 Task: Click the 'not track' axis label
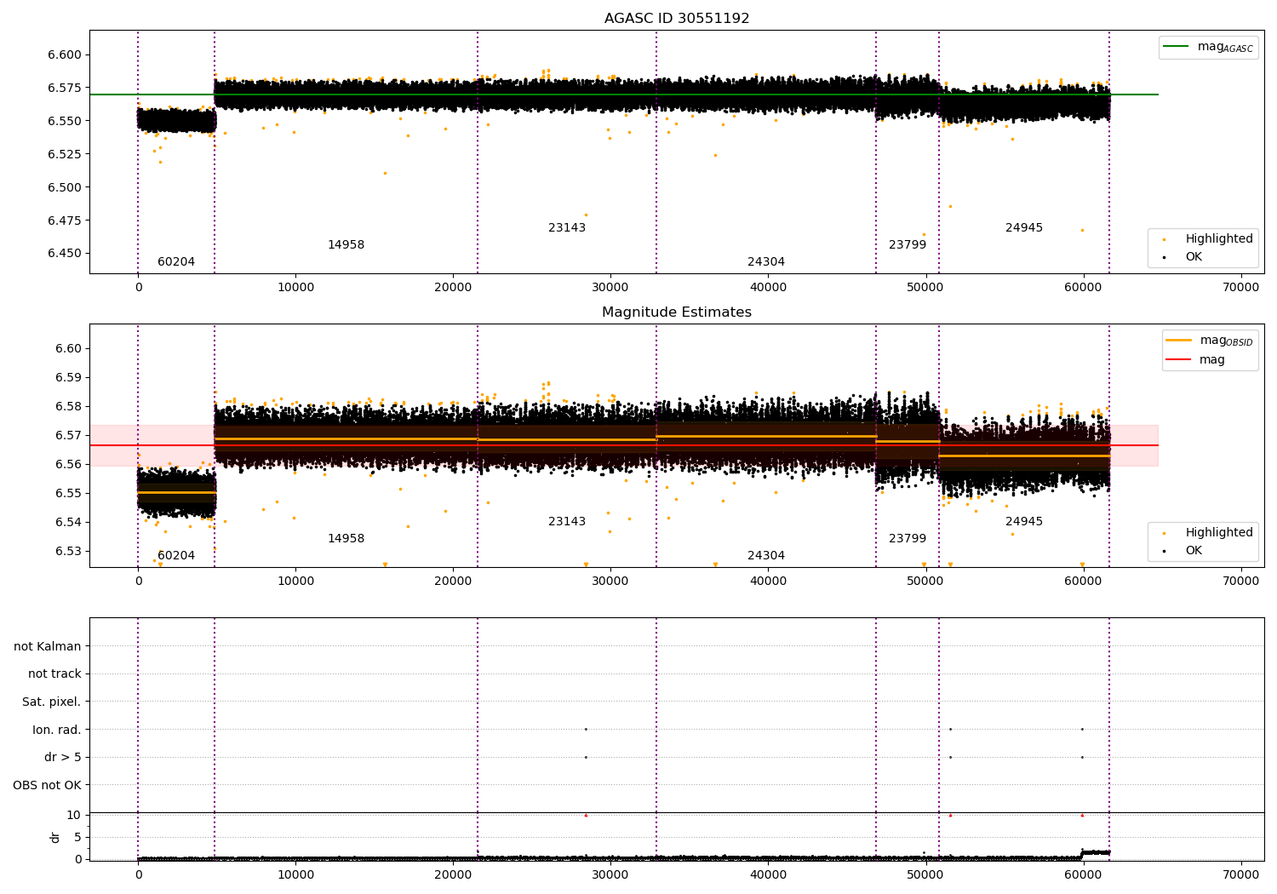point(54,674)
